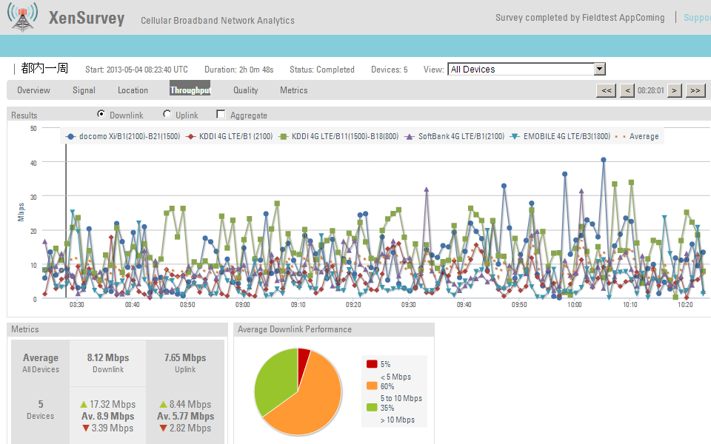The image size is (711, 444).
Task: Toggle Average dotted legend marker
Action: pos(620,136)
